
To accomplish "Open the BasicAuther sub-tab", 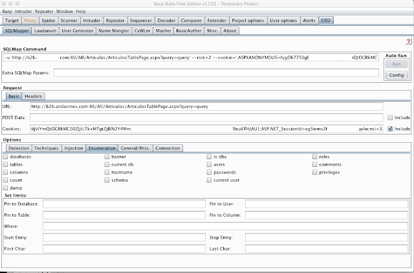I will coord(188,30).
